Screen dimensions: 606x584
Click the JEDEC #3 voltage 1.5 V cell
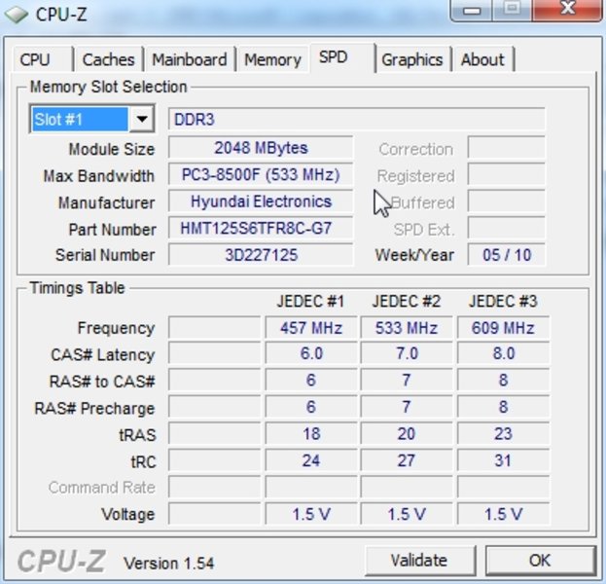point(503,514)
